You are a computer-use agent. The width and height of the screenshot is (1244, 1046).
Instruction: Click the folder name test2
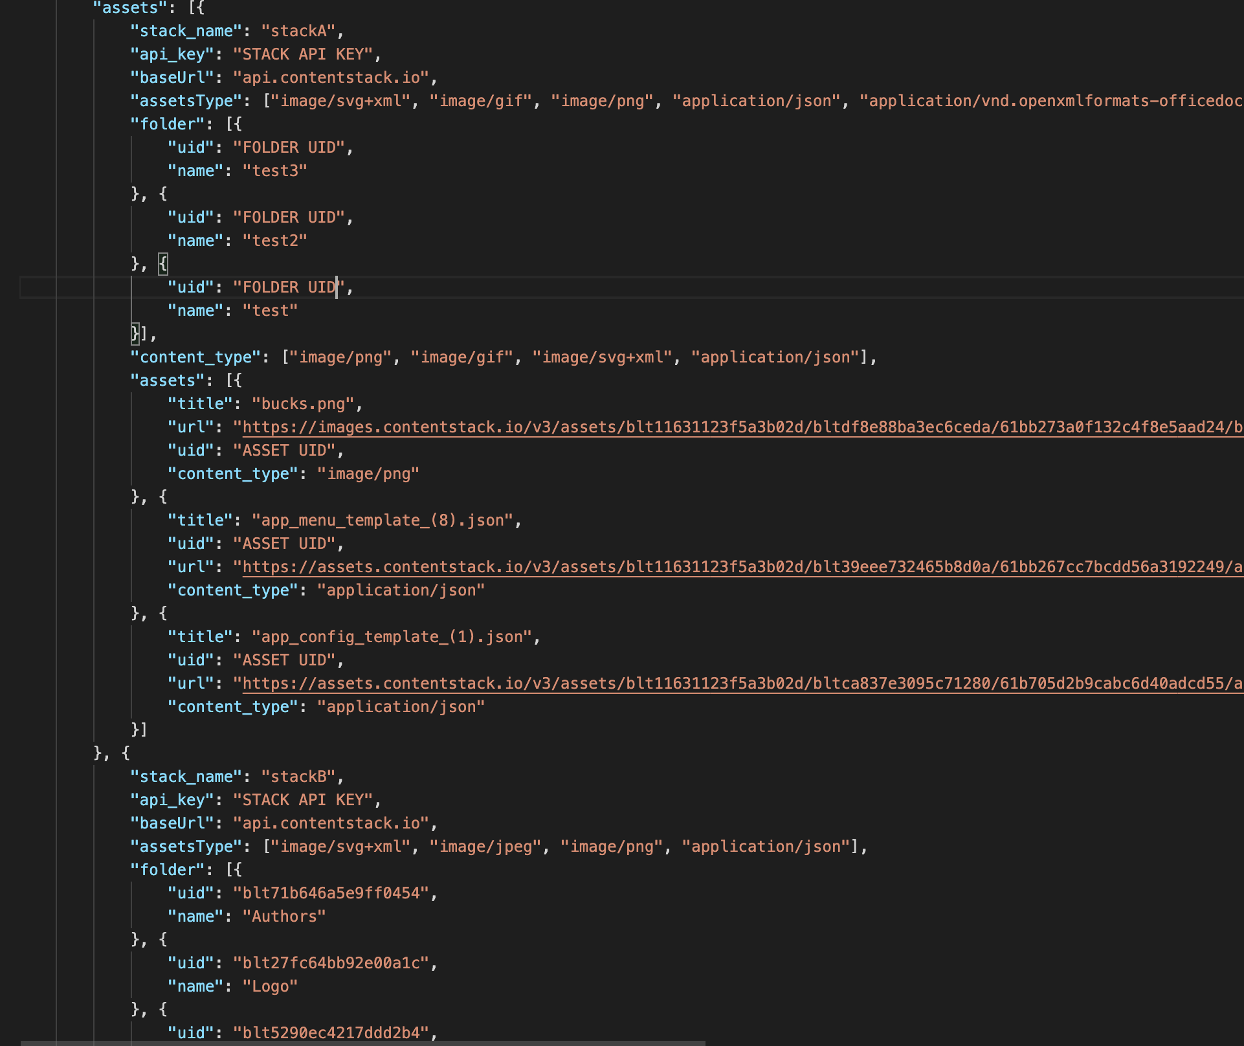pos(274,240)
